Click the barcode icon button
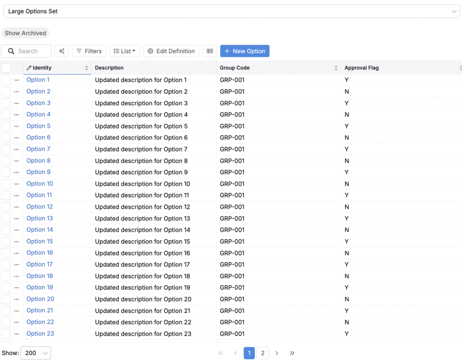Image resolution: width=462 pixels, height=362 pixels. coord(209,51)
